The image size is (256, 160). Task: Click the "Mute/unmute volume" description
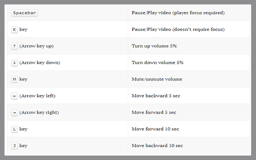(157, 79)
